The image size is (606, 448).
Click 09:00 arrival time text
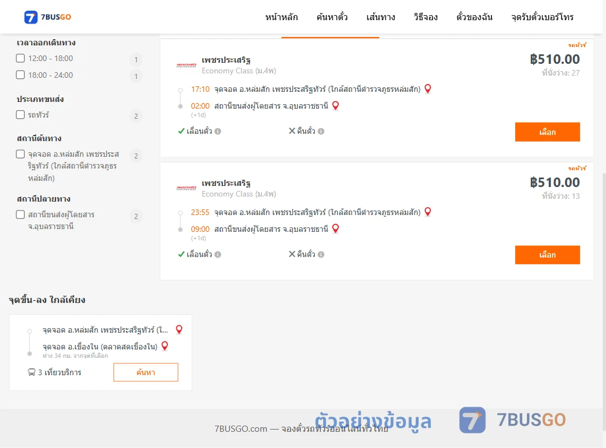200,229
